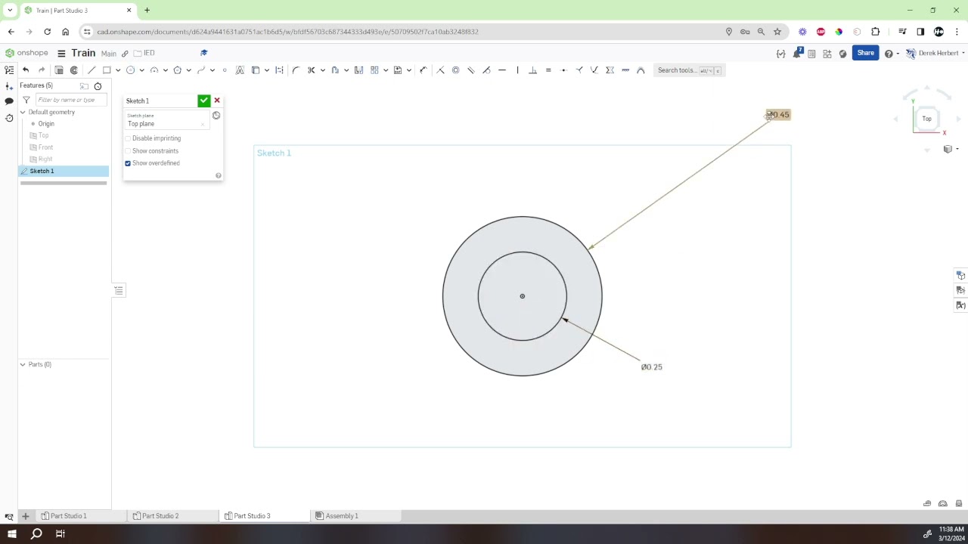Apply the Midpoint constraint
The height and width of the screenshot is (544, 968).
click(563, 70)
